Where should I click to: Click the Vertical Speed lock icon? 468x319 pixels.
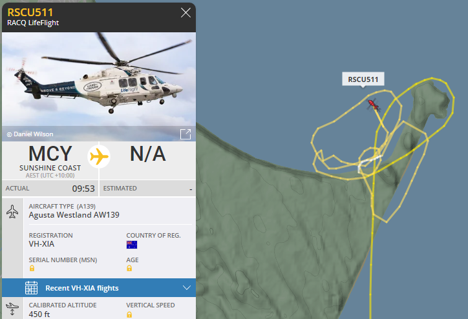[129, 314]
